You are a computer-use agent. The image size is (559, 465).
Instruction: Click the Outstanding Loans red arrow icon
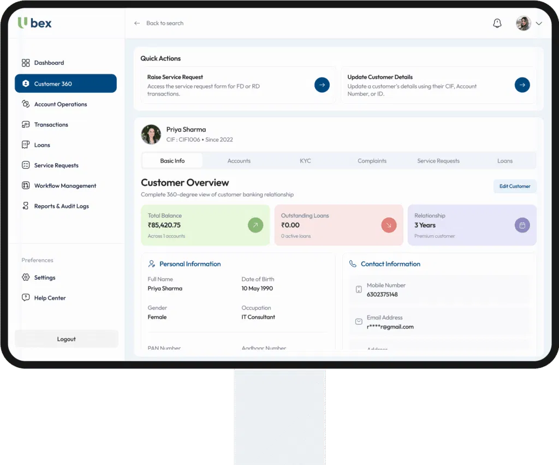tap(388, 225)
